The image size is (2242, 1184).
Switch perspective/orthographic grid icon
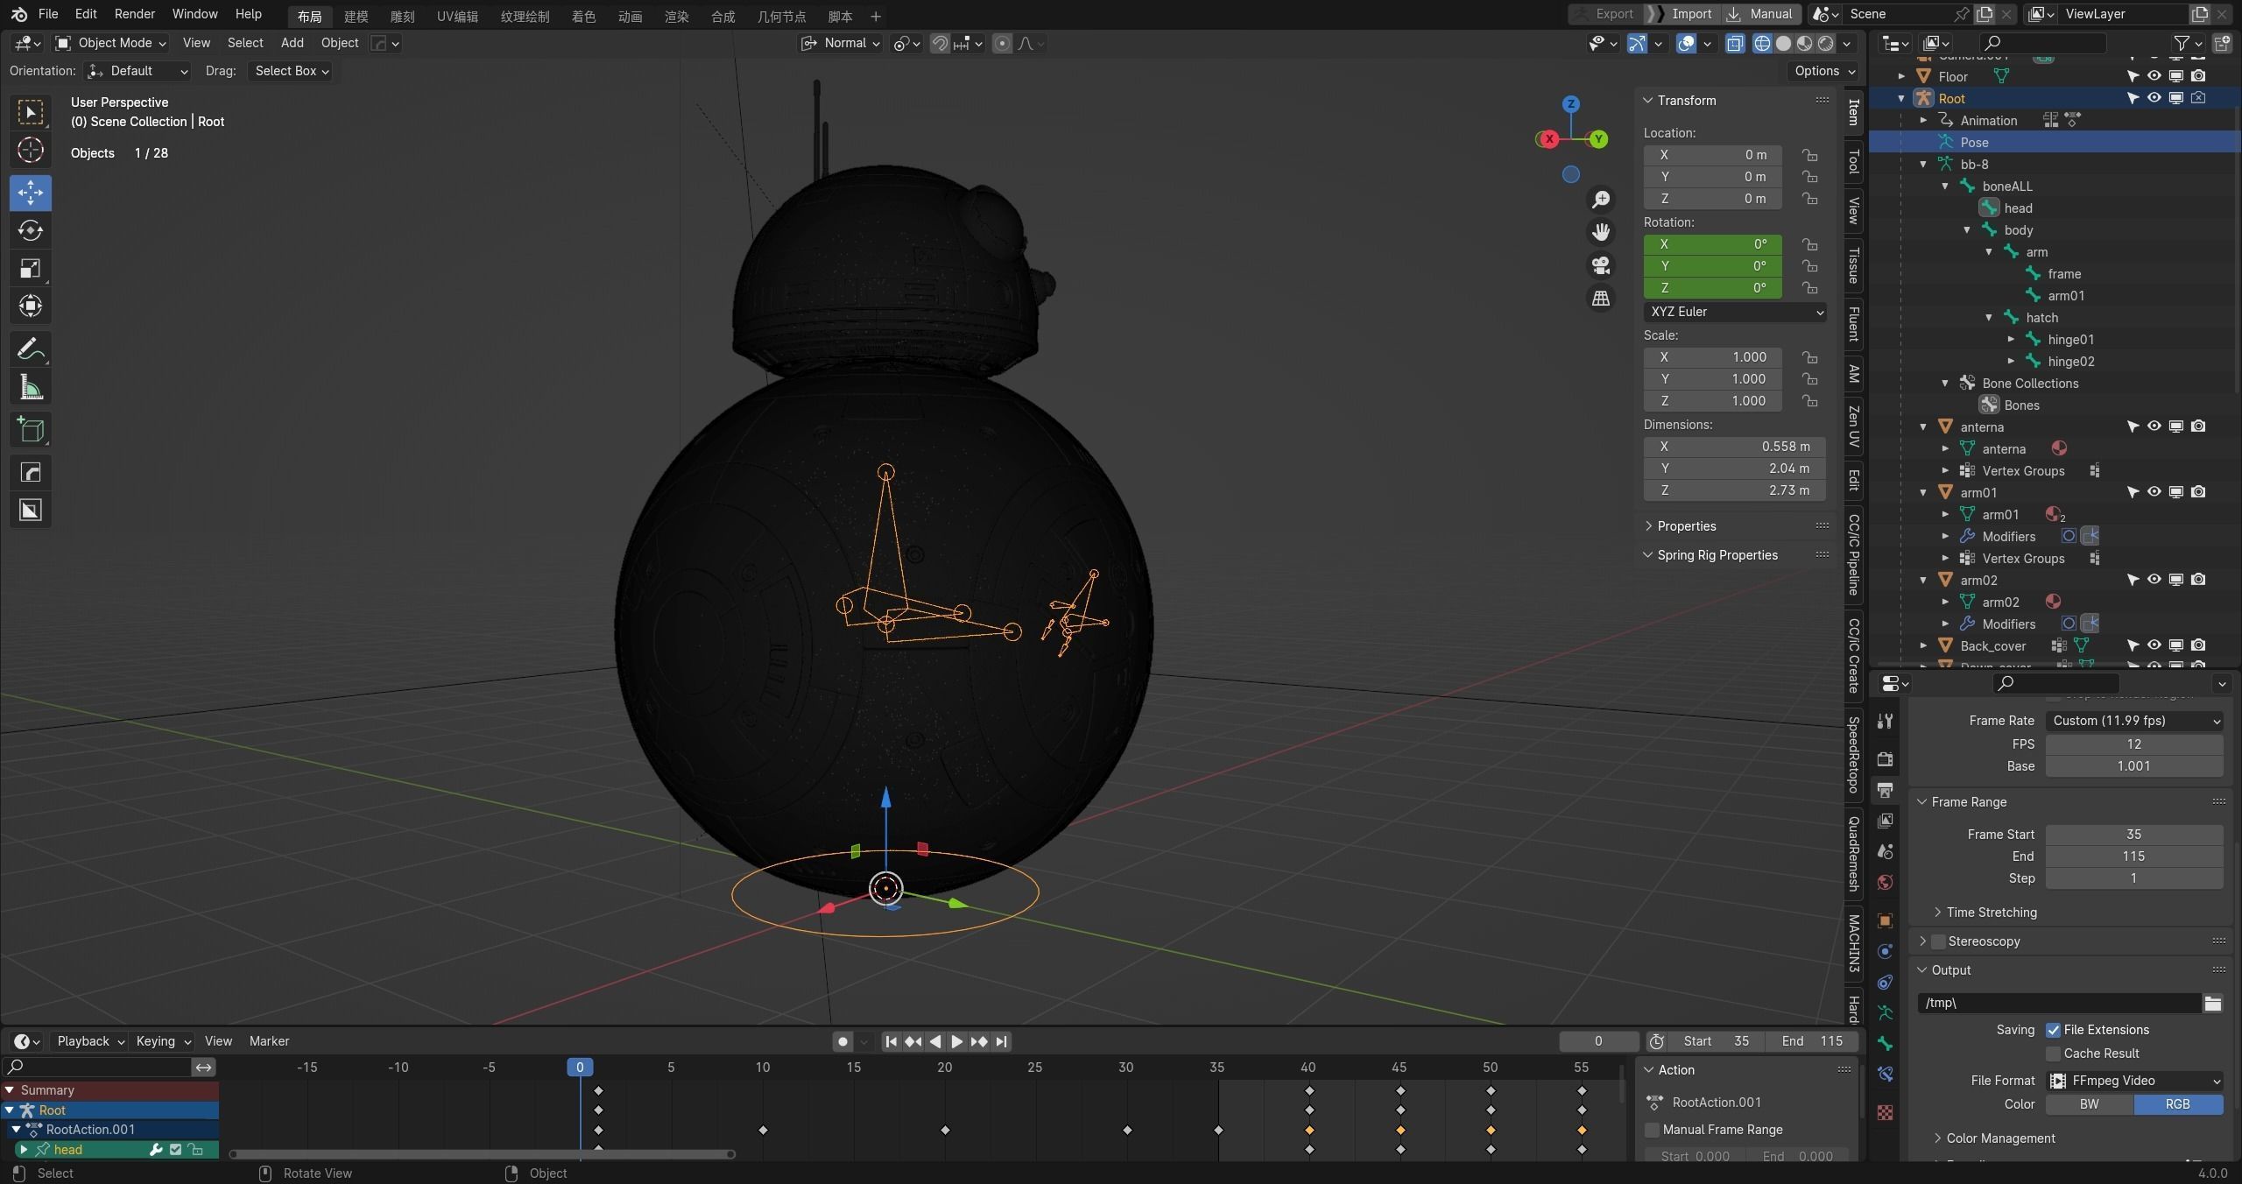click(x=1601, y=299)
